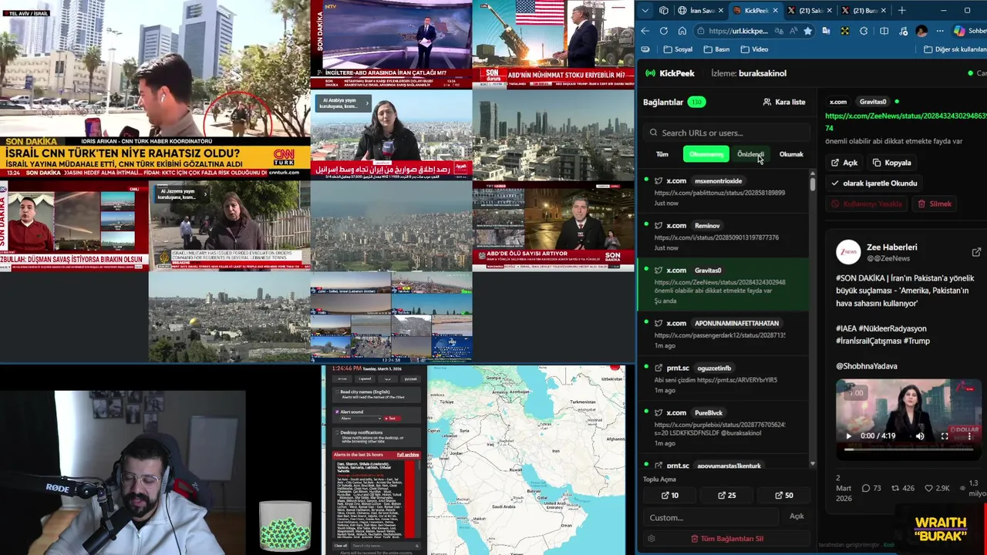
Task: Select the green Okunmamış filter tab
Action: point(706,154)
